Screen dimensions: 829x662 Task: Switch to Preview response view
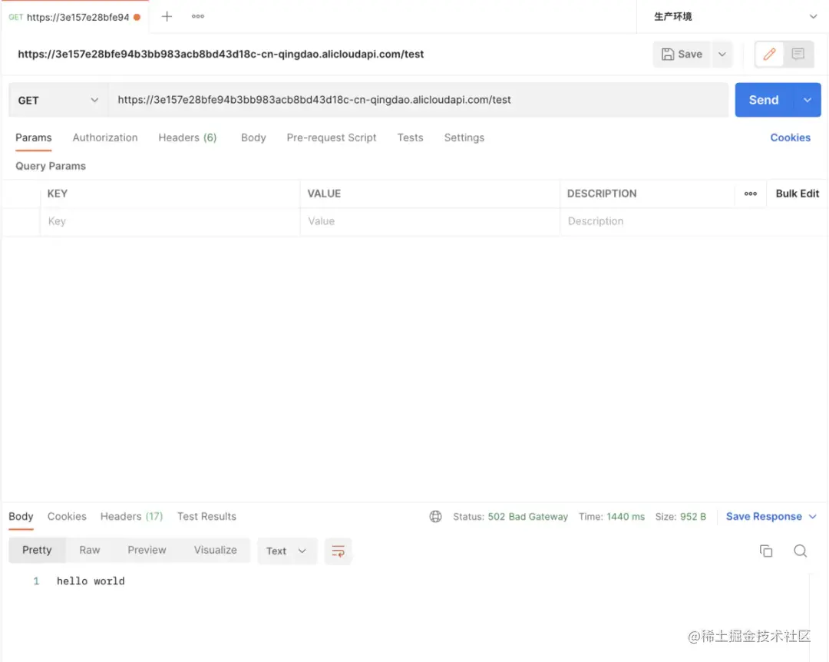147,551
